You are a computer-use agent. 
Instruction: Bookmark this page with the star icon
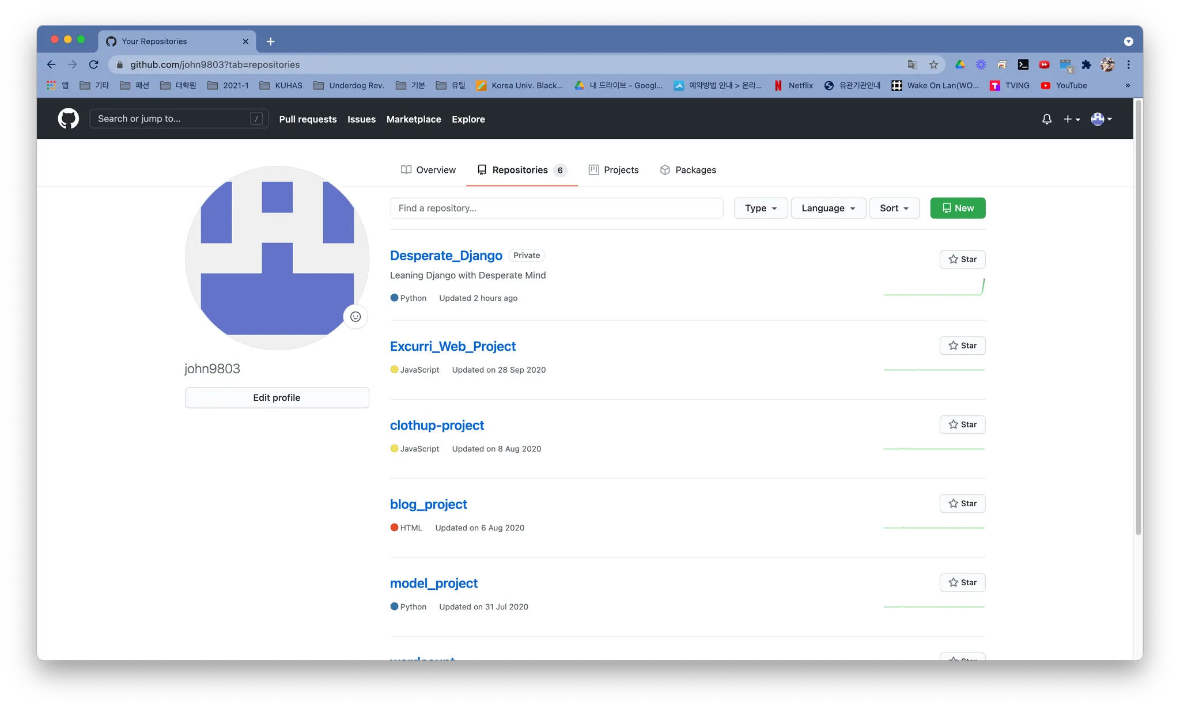click(933, 65)
